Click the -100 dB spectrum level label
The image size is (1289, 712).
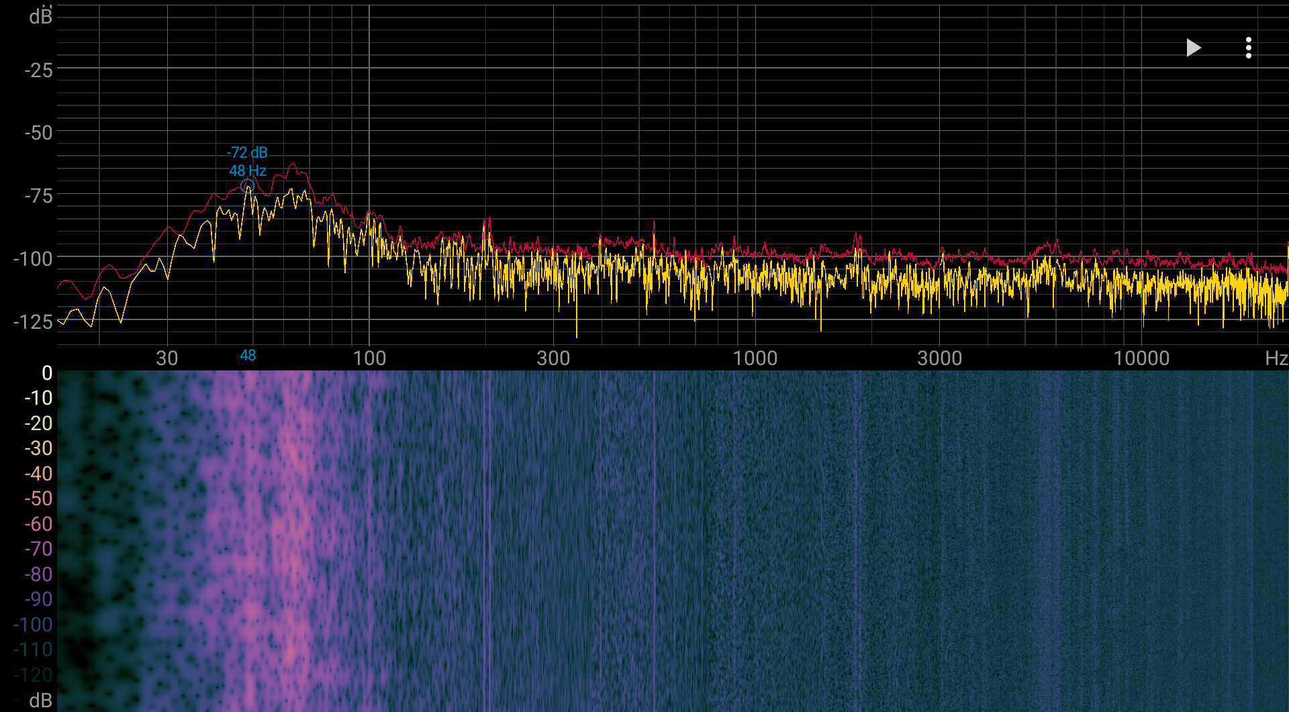(33, 258)
